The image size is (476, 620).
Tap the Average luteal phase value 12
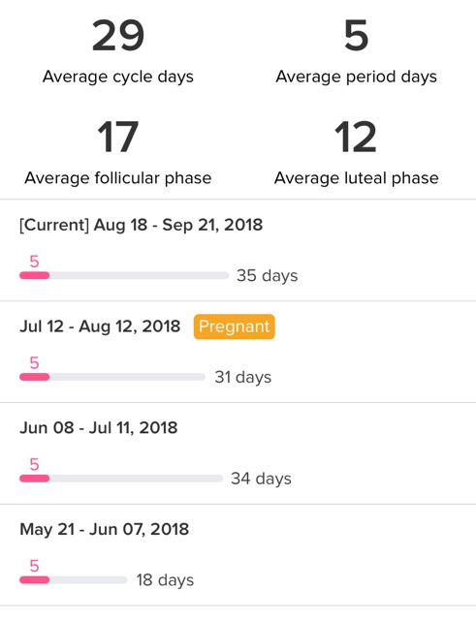coord(356,137)
